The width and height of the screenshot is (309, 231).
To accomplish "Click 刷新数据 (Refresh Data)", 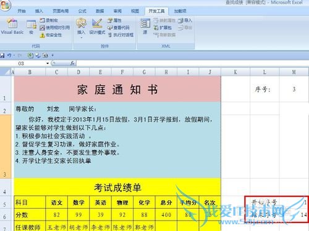I will point(164,35).
